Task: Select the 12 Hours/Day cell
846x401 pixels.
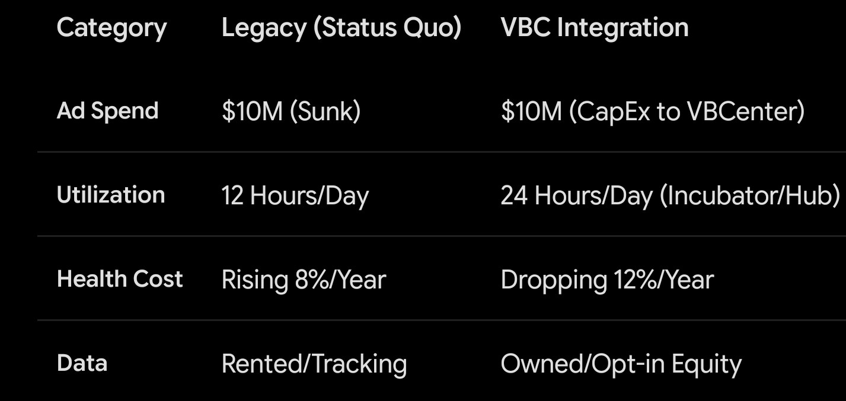Action: pyautogui.click(x=295, y=195)
